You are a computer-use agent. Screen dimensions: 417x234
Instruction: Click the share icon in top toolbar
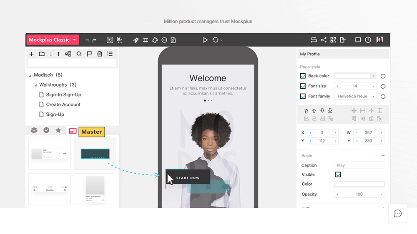tap(324, 40)
